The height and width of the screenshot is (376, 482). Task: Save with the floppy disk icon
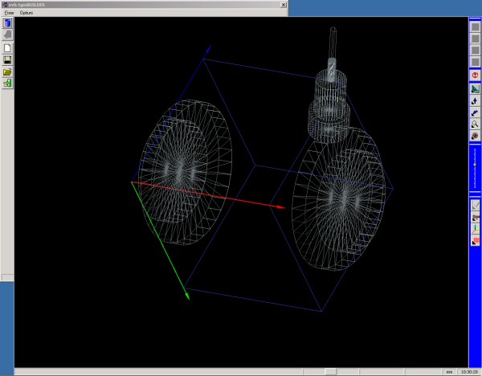pyautogui.click(x=8, y=60)
